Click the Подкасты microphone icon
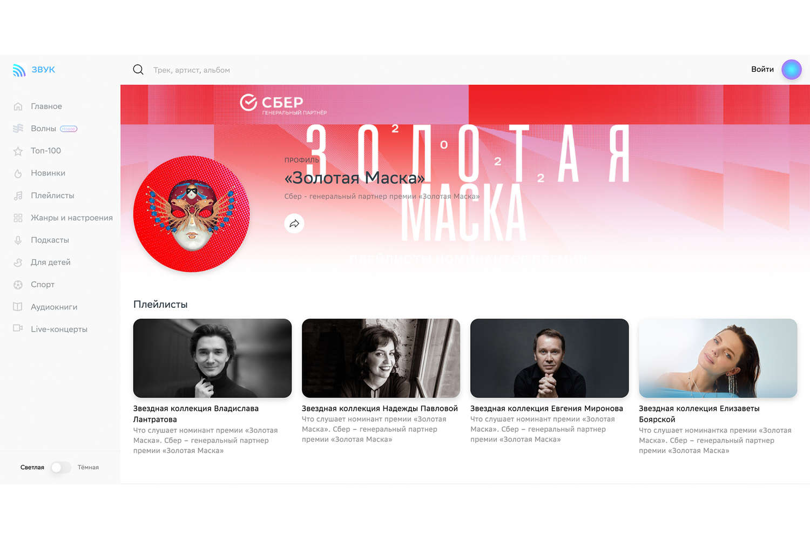 pyautogui.click(x=18, y=240)
